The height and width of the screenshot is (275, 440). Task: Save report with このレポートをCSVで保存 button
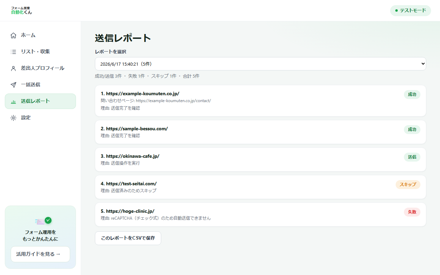(x=128, y=238)
